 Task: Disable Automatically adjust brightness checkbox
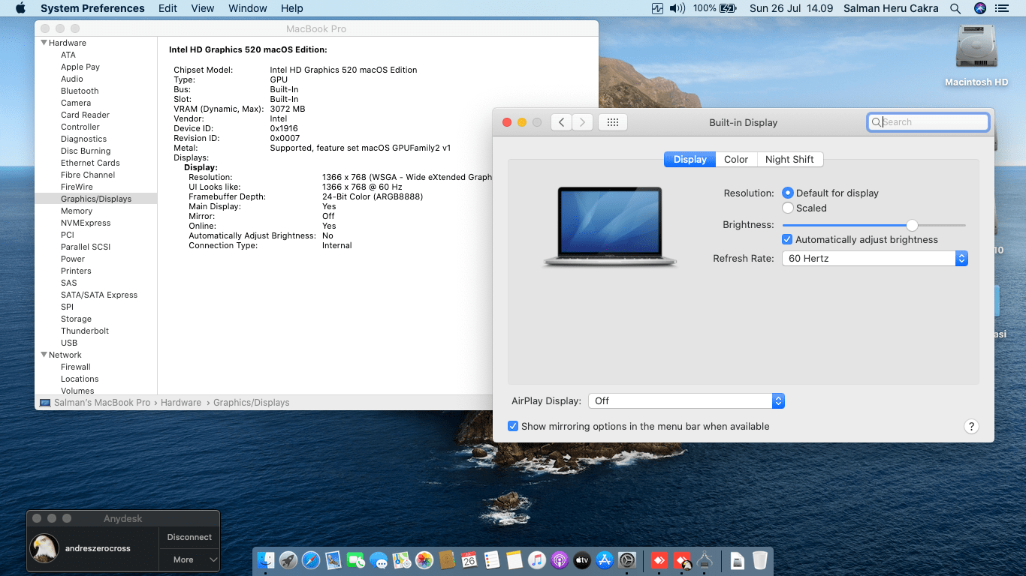[787, 239]
